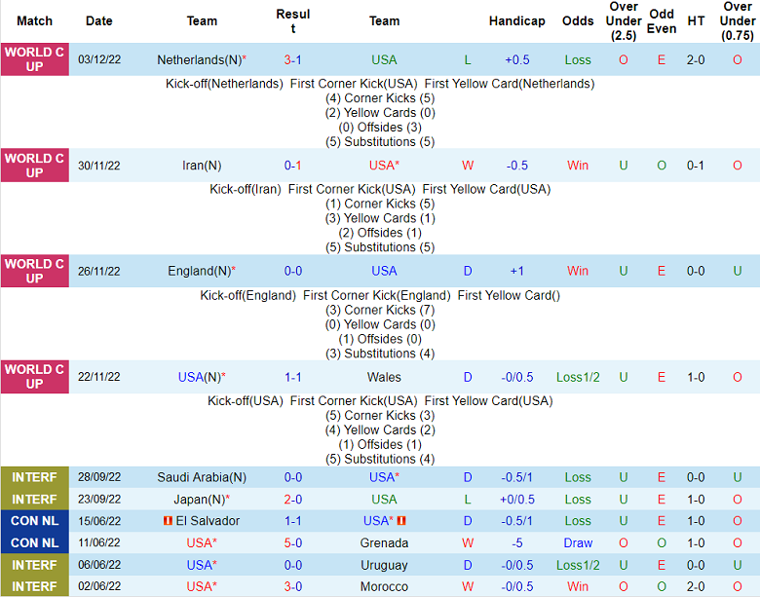760x597 pixels.
Task: Click the 5-0 score for USA vs Grenada
Action: tap(292, 542)
